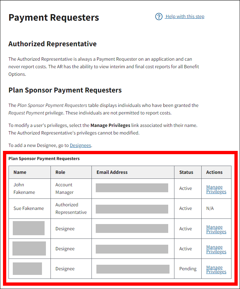This screenshot has width=240, height=289.
Task: Click the N/A action cell for Sue
Action: [x=210, y=208]
